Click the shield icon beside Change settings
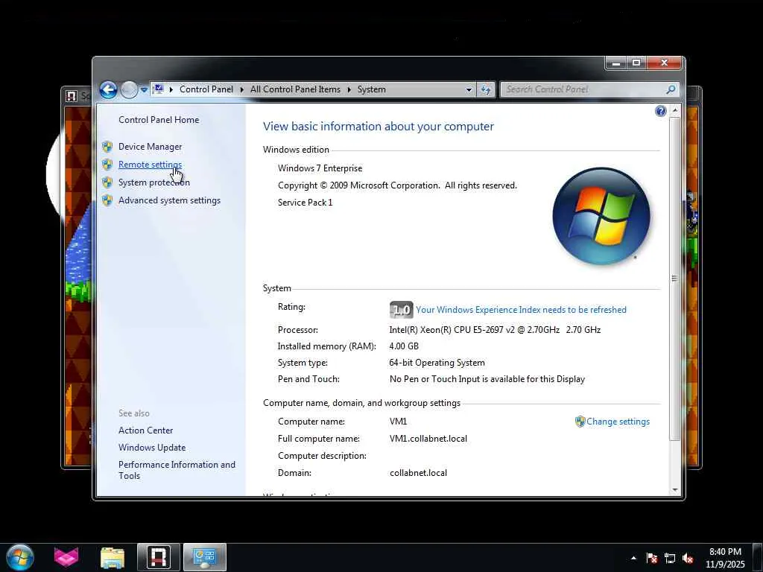The height and width of the screenshot is (572, 763). 580,422
